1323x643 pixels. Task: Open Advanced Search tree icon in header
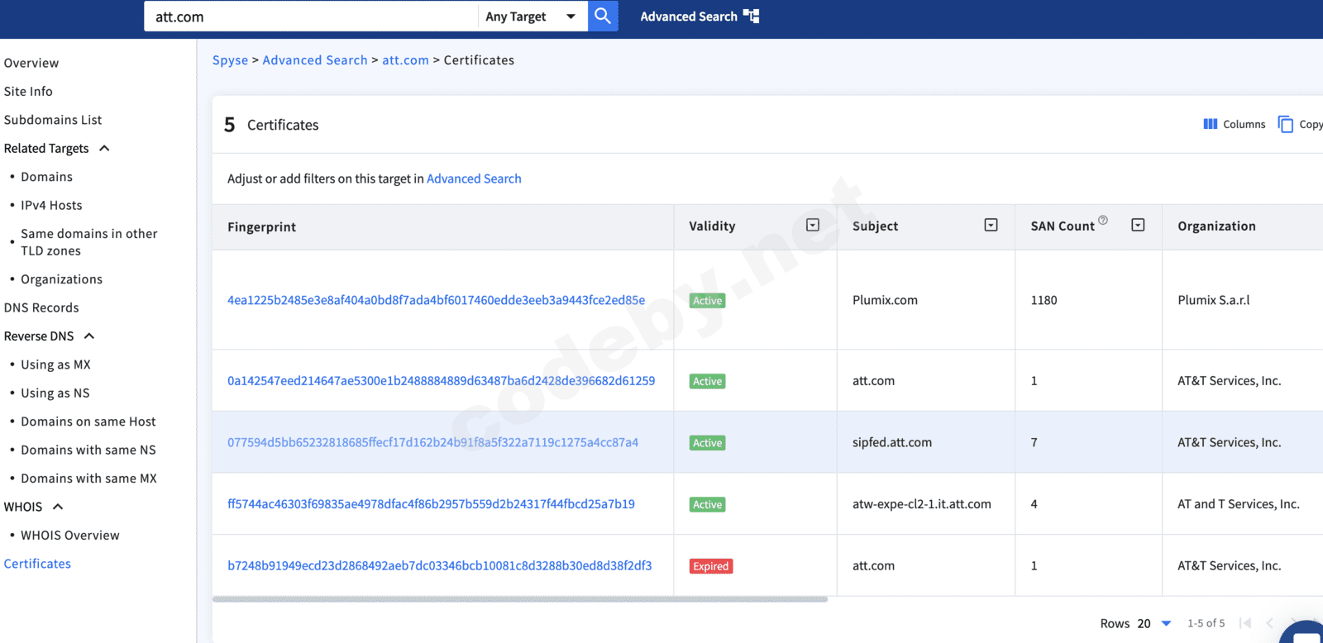pyautogui.click(x=751, y=16)
